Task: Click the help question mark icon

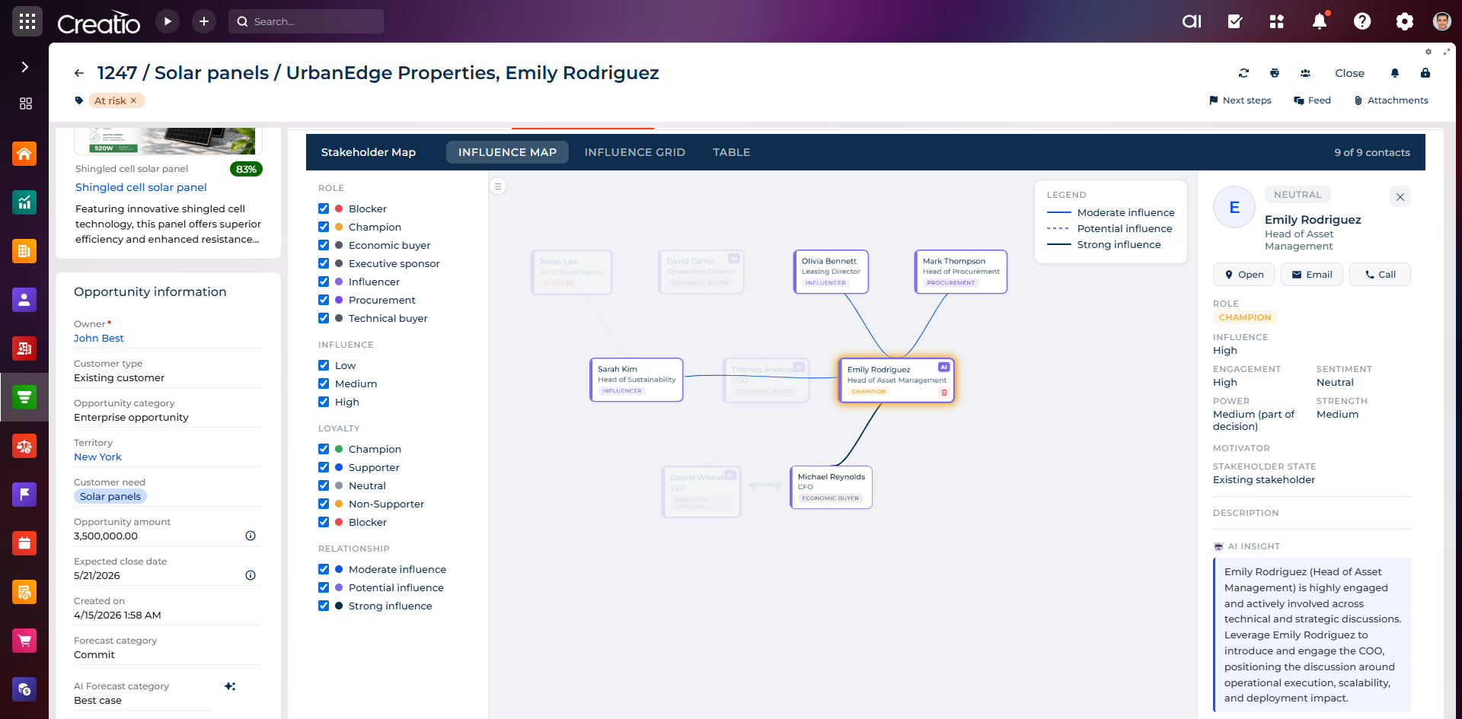Action: click(x=1362, y=21)
